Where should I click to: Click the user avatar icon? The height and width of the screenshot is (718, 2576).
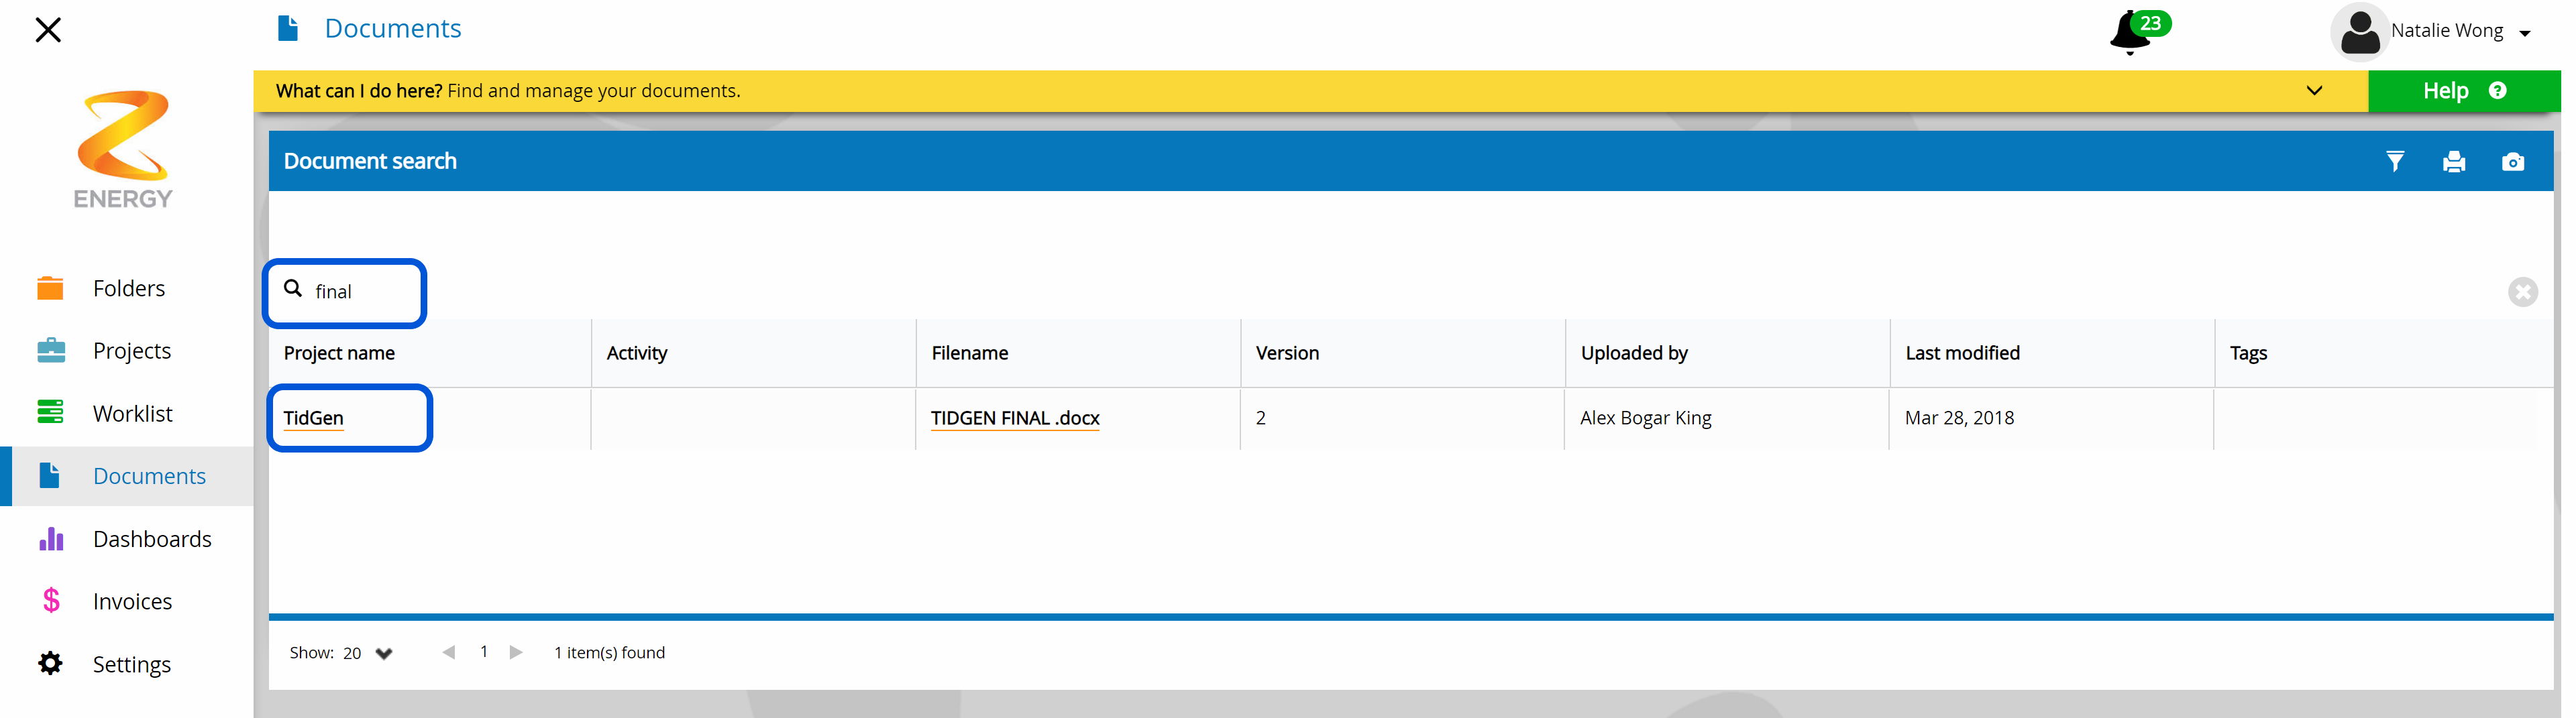click(x=2360, y=32)
